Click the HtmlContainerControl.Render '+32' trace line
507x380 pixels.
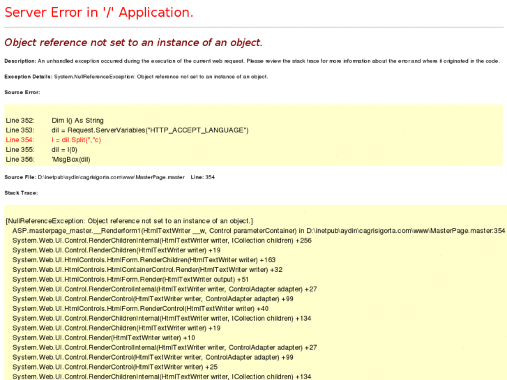click(x=147, y=270)
